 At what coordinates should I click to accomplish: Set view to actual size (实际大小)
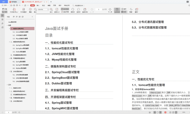tap(57, 10)
